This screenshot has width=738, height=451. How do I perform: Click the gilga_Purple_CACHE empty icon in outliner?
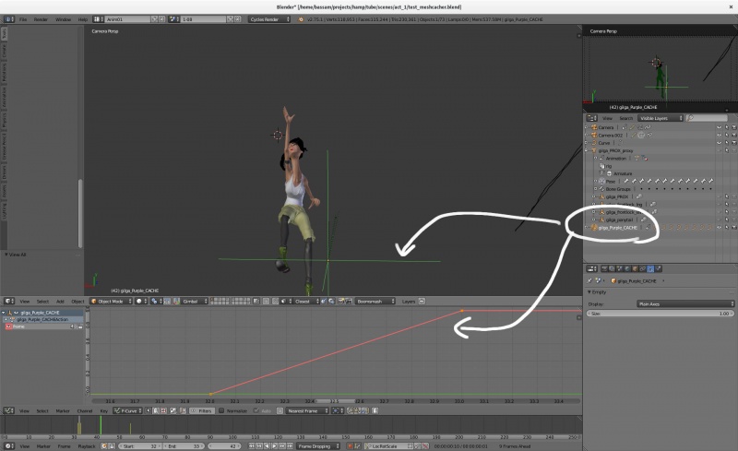594,227
